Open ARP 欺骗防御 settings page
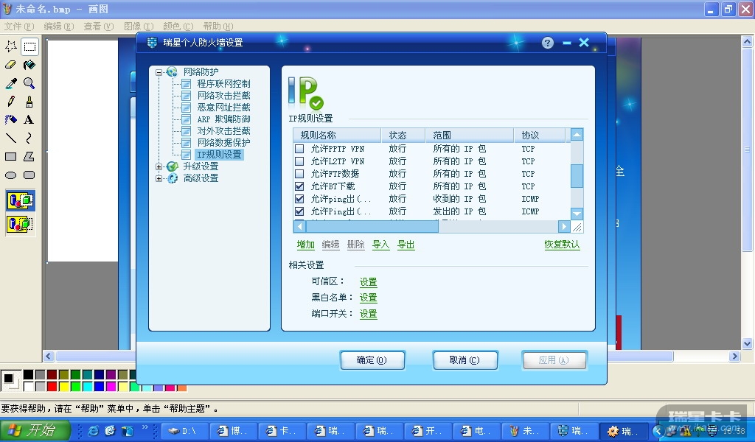The image size is (755, 442). coord(223,119)
